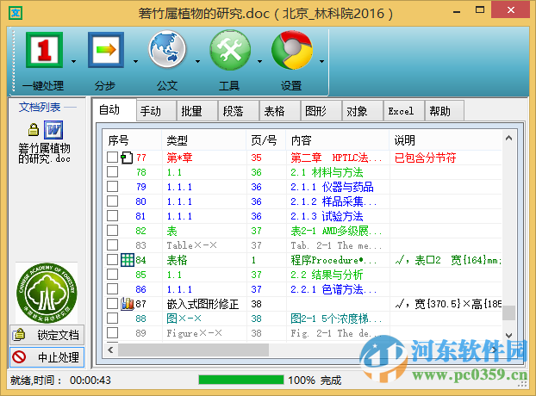The height and width of the screenshot is (396, 536).
Task: Select the row '2.1.1 仪器与药品'
Action: 302,187
